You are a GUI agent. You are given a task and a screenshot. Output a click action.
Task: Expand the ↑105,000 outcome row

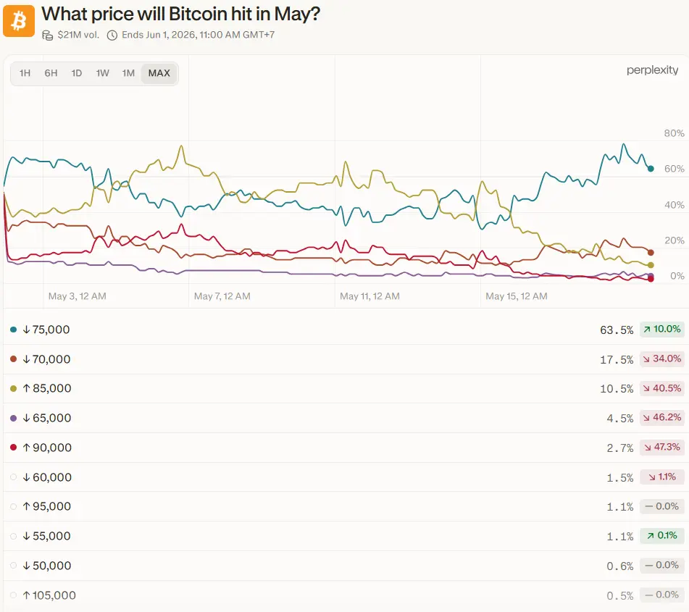346,595
